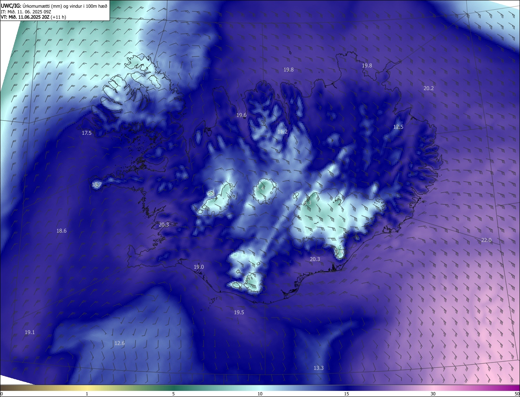This screenshot has width=520, height=397.
Task: Click the 6.4 value on the glacier
Action: click(260, 188)
